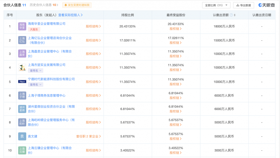280x158 pixels.
Task: Click 曾任职 2 家企业 for 袁文建
Action: click(x=89, y=136)
